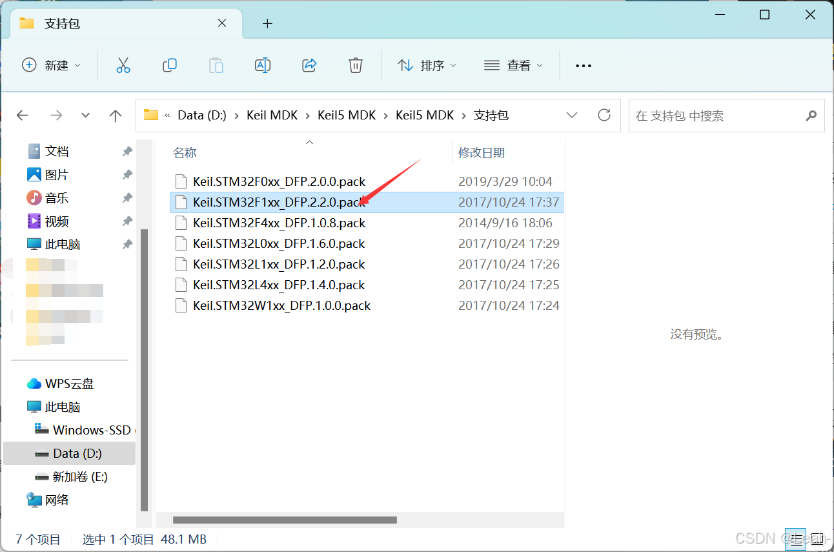Click the sidebar vertical scrollbar
Viewport: 834px width, 552px height.
[x=144, y=369]
